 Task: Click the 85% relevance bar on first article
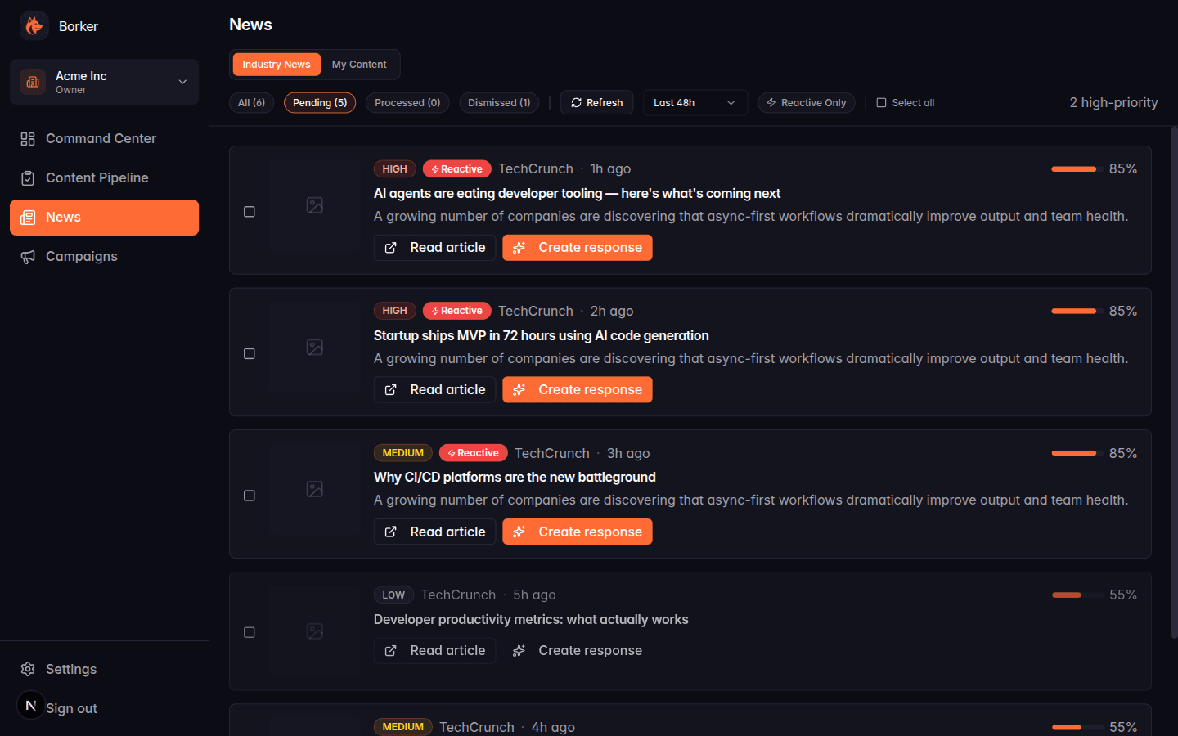(1073, 168)
